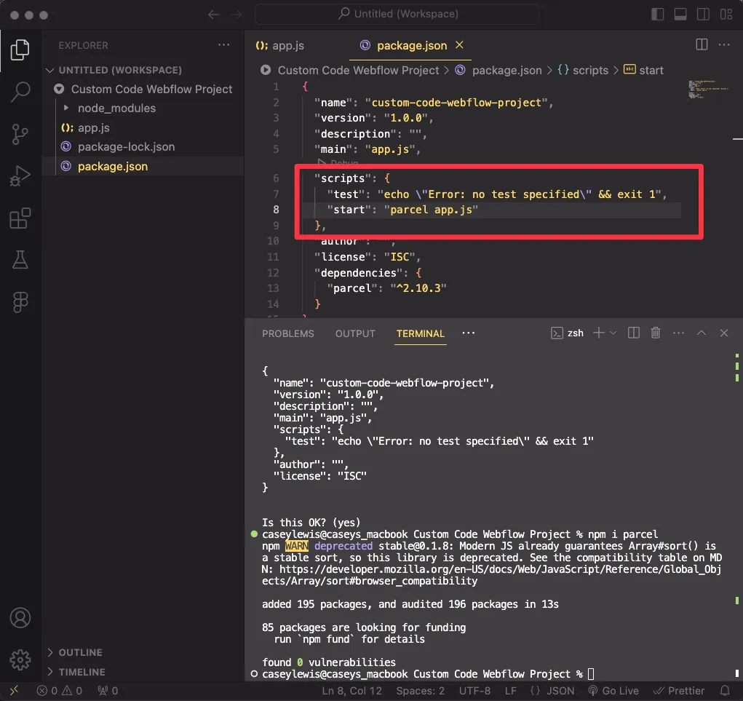Toggle the primary sidebar layout button
This screenshot has width=743, height=701.
[x=658, y=15]
